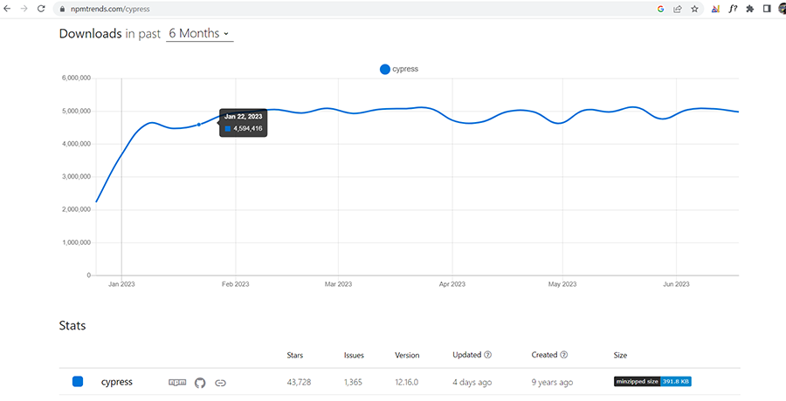Click the Mar 2023 x-axis label
This screenshot has width=786, height=401.
[338, 284]
